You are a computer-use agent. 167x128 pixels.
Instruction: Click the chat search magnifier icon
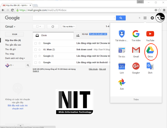[x=28, y=65]
